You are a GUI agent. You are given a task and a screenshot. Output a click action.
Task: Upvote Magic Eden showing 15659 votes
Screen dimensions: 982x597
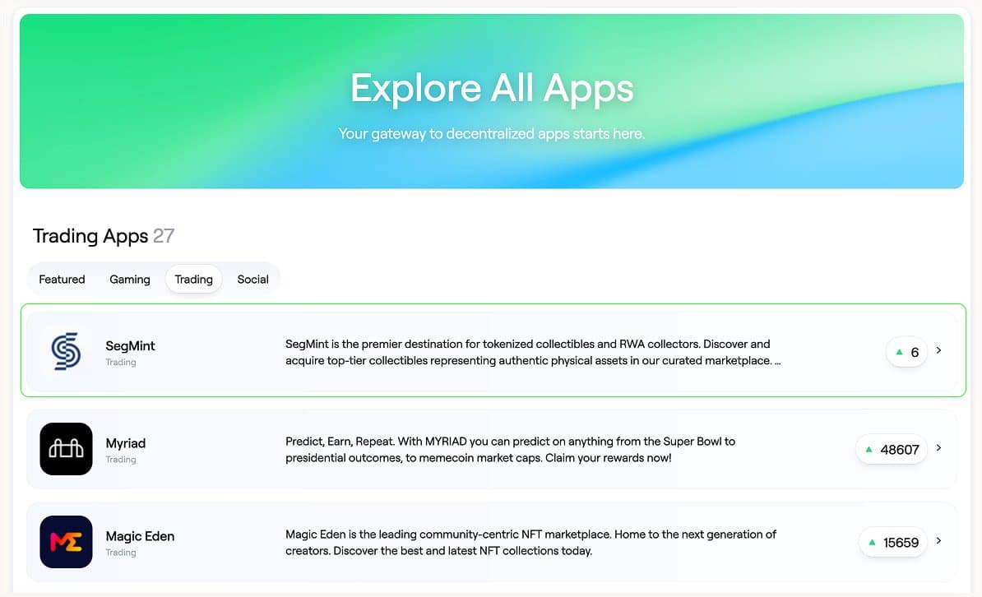892,543
